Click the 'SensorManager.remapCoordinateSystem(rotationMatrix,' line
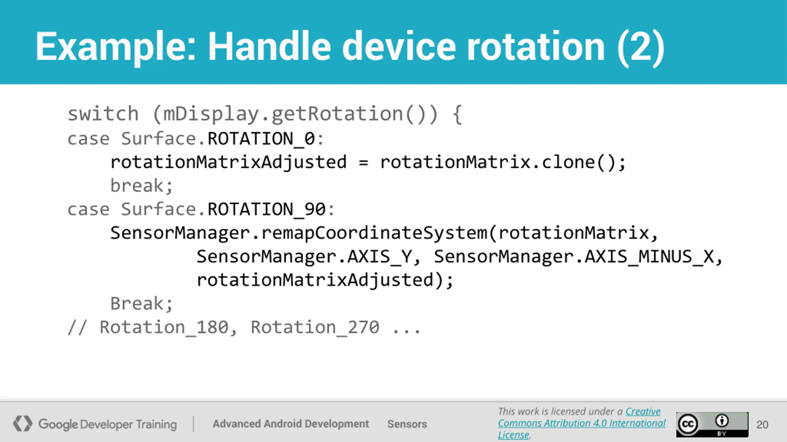 pyautogui.click(x=384, y=233)
